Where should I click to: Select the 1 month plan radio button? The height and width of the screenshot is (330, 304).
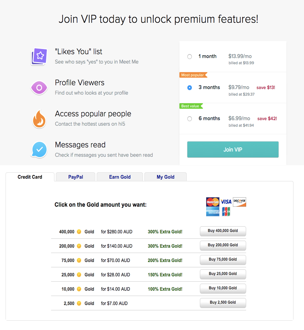pos(189,57)
